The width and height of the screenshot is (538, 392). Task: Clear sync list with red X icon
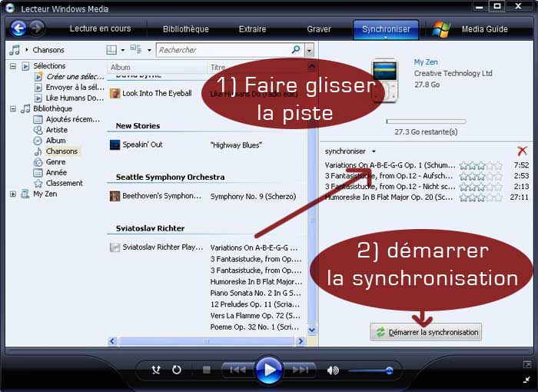[x=523, y=151]
